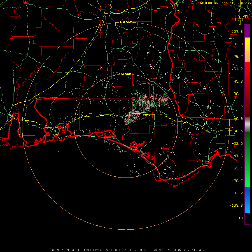Pick the green segment of velocity color bar
The height and width of the screenshot is (252, 252).
[x=247, y=159]
